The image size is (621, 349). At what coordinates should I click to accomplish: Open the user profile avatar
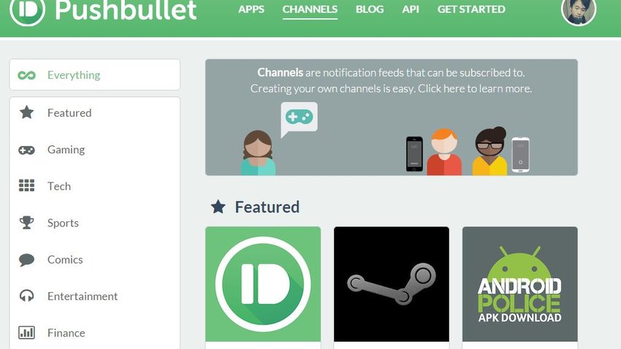[579, 12]
